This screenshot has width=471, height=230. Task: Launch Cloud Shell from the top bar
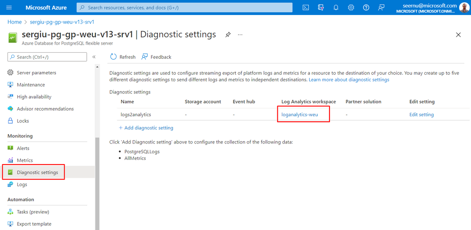coord(306,8)
